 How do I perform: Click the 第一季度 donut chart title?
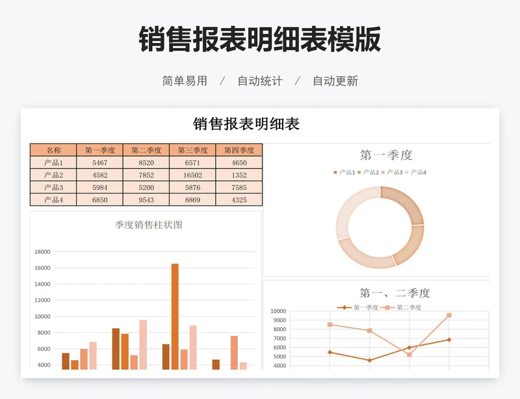(386, 155)
